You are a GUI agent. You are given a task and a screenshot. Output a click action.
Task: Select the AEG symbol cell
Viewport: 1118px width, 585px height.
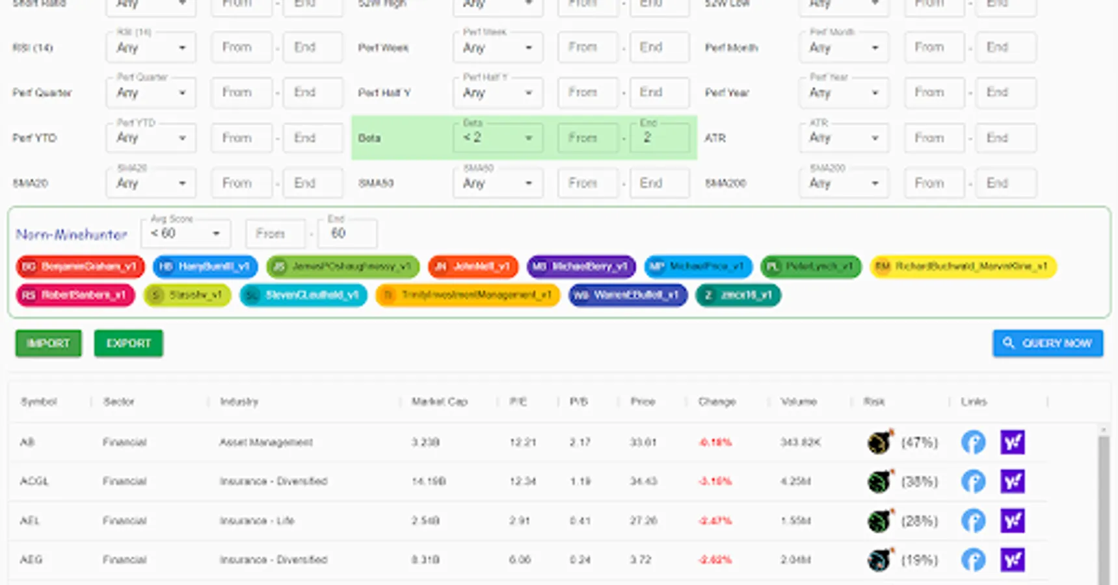point(31,560)
